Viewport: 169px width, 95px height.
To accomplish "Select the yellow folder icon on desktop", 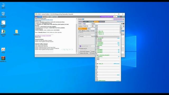I will click(17, 32).
